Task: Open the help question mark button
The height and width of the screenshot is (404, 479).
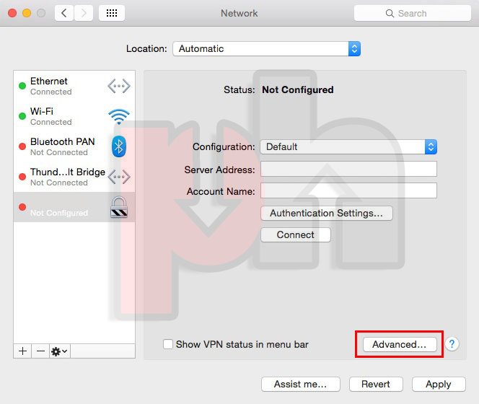Action: coord(452,344)
